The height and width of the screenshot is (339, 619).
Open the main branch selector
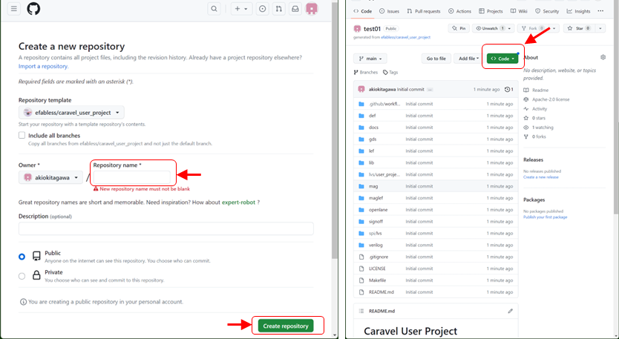click(x=370, y=59)
